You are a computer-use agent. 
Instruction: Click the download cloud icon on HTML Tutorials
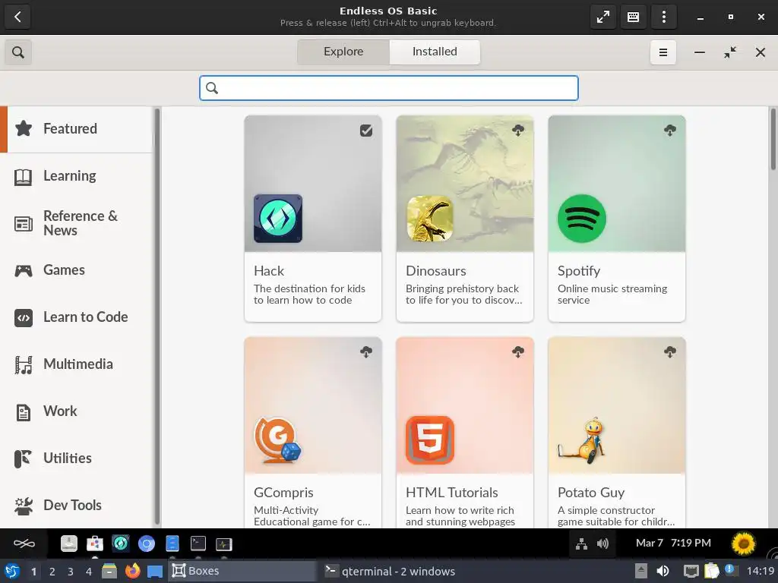(518, 352)
